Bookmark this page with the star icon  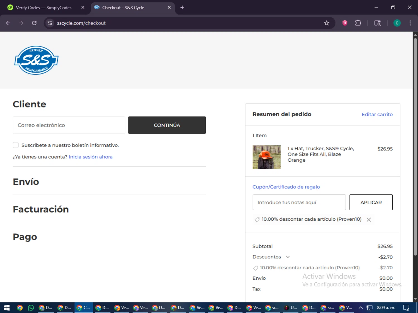(327, 23)
